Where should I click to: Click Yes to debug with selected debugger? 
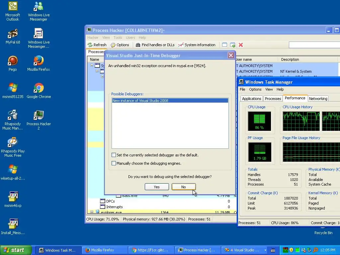pyautogui.click(x=157, y=187)
